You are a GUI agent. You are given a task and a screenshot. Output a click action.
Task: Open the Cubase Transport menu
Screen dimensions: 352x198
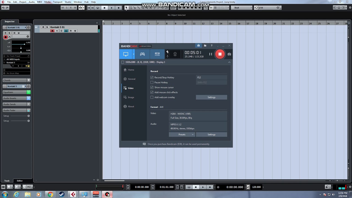click(x=57, y=2)
